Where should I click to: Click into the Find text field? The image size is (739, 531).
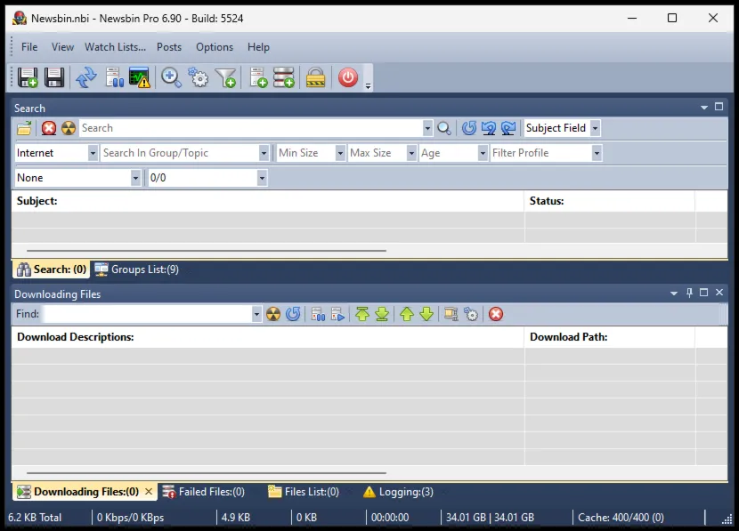point(148,314)
